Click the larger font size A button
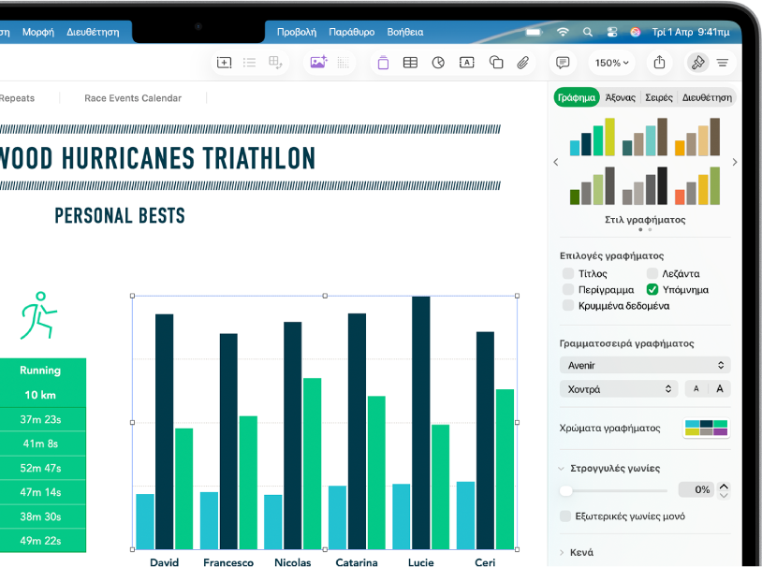Image resolution: width=762 pixels, height=567 pixels. coord(719,388)
